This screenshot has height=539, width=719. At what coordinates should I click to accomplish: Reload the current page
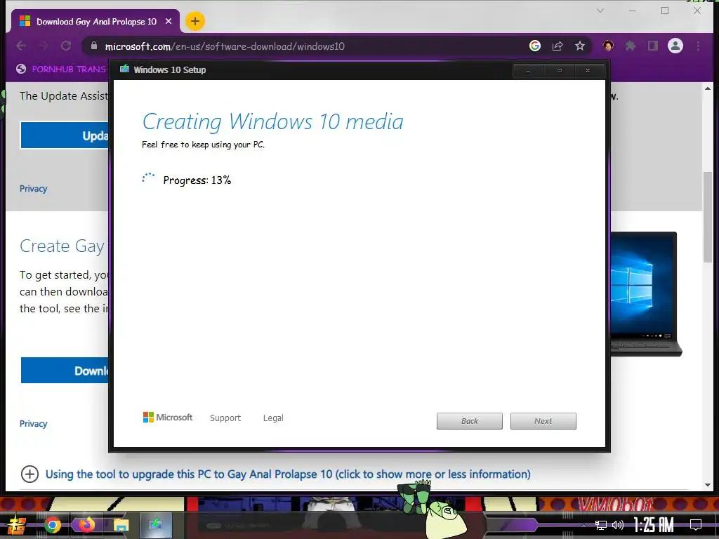click(x=66, y=46)
